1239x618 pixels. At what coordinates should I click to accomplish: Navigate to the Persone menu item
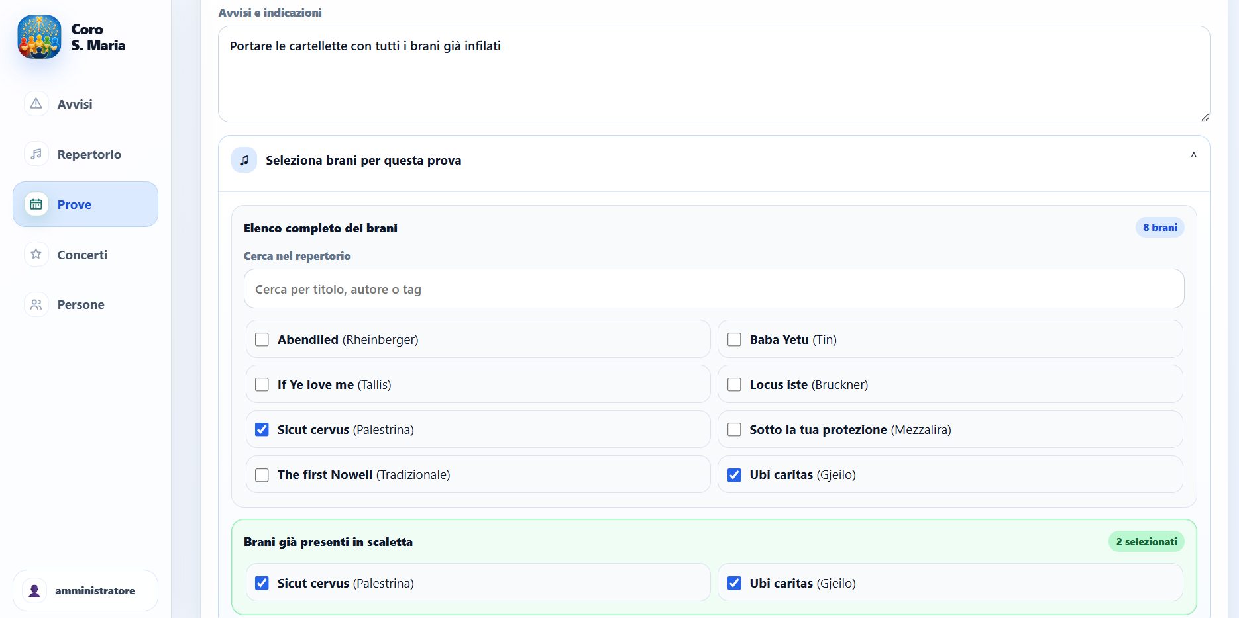coord(85,304)
